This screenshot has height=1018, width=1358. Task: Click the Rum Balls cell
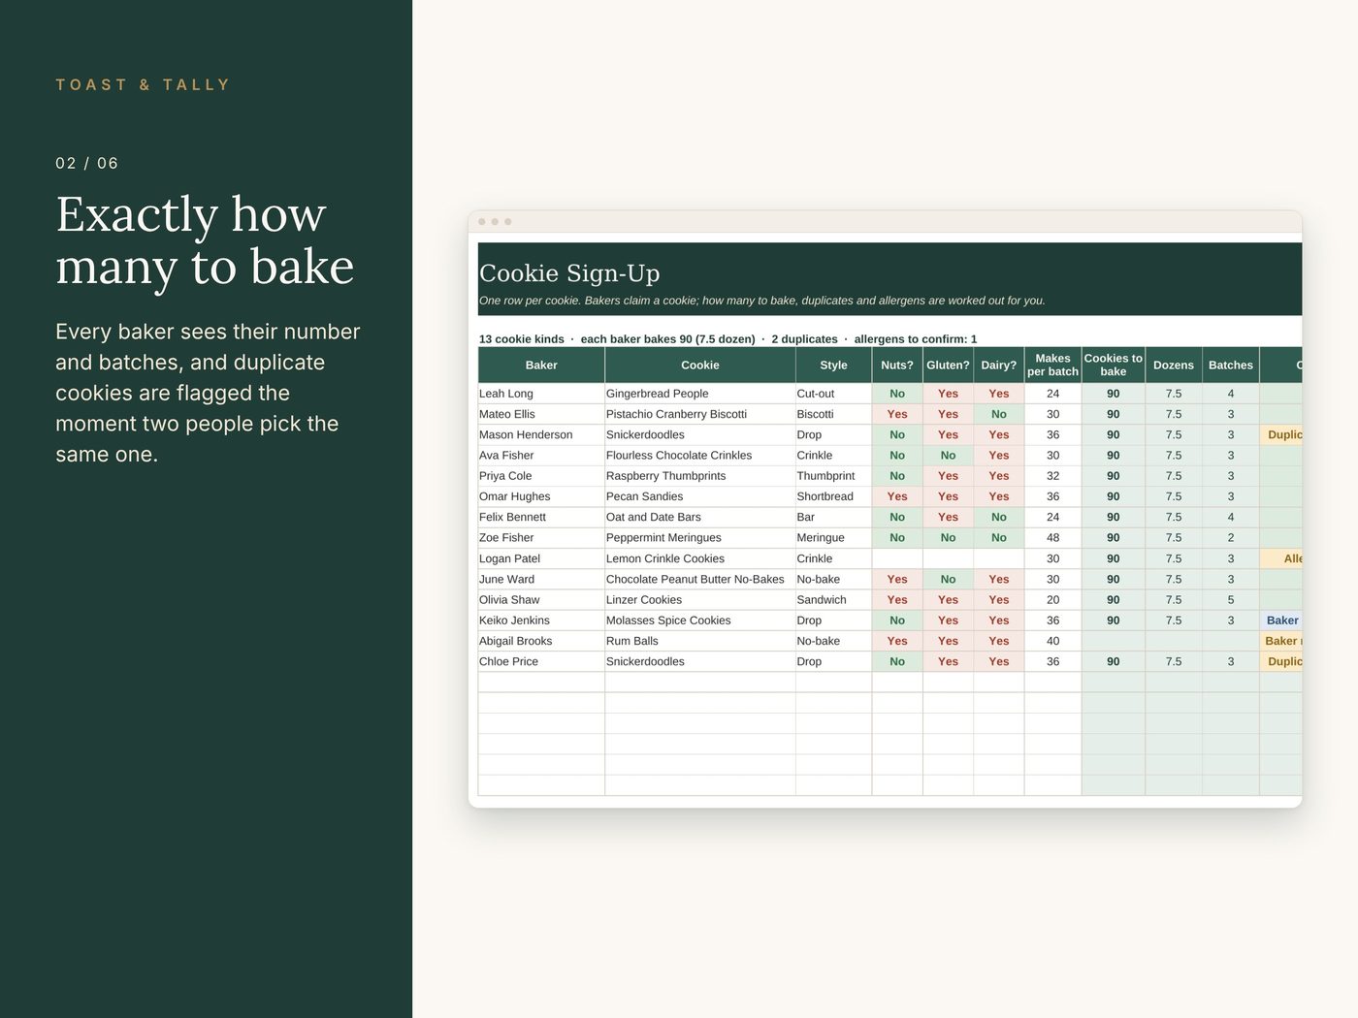pyautogui.click(x=700, y=641)
